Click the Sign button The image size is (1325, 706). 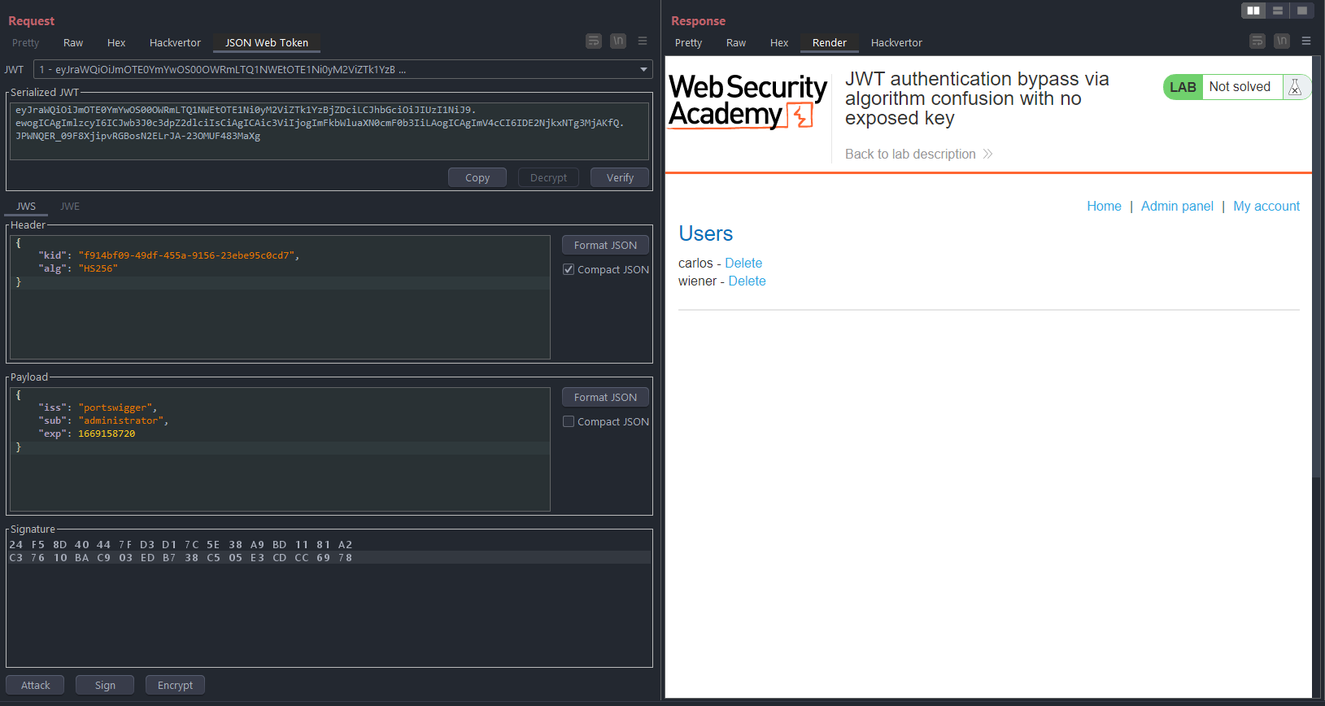coord(105,685)
